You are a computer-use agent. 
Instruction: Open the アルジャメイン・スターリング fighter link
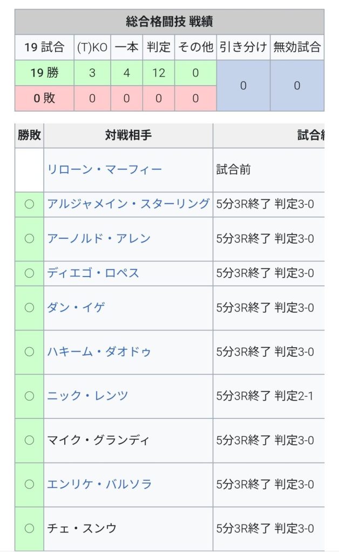128,204
